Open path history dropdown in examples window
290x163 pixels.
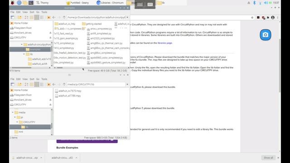click(x=127, y=17)
